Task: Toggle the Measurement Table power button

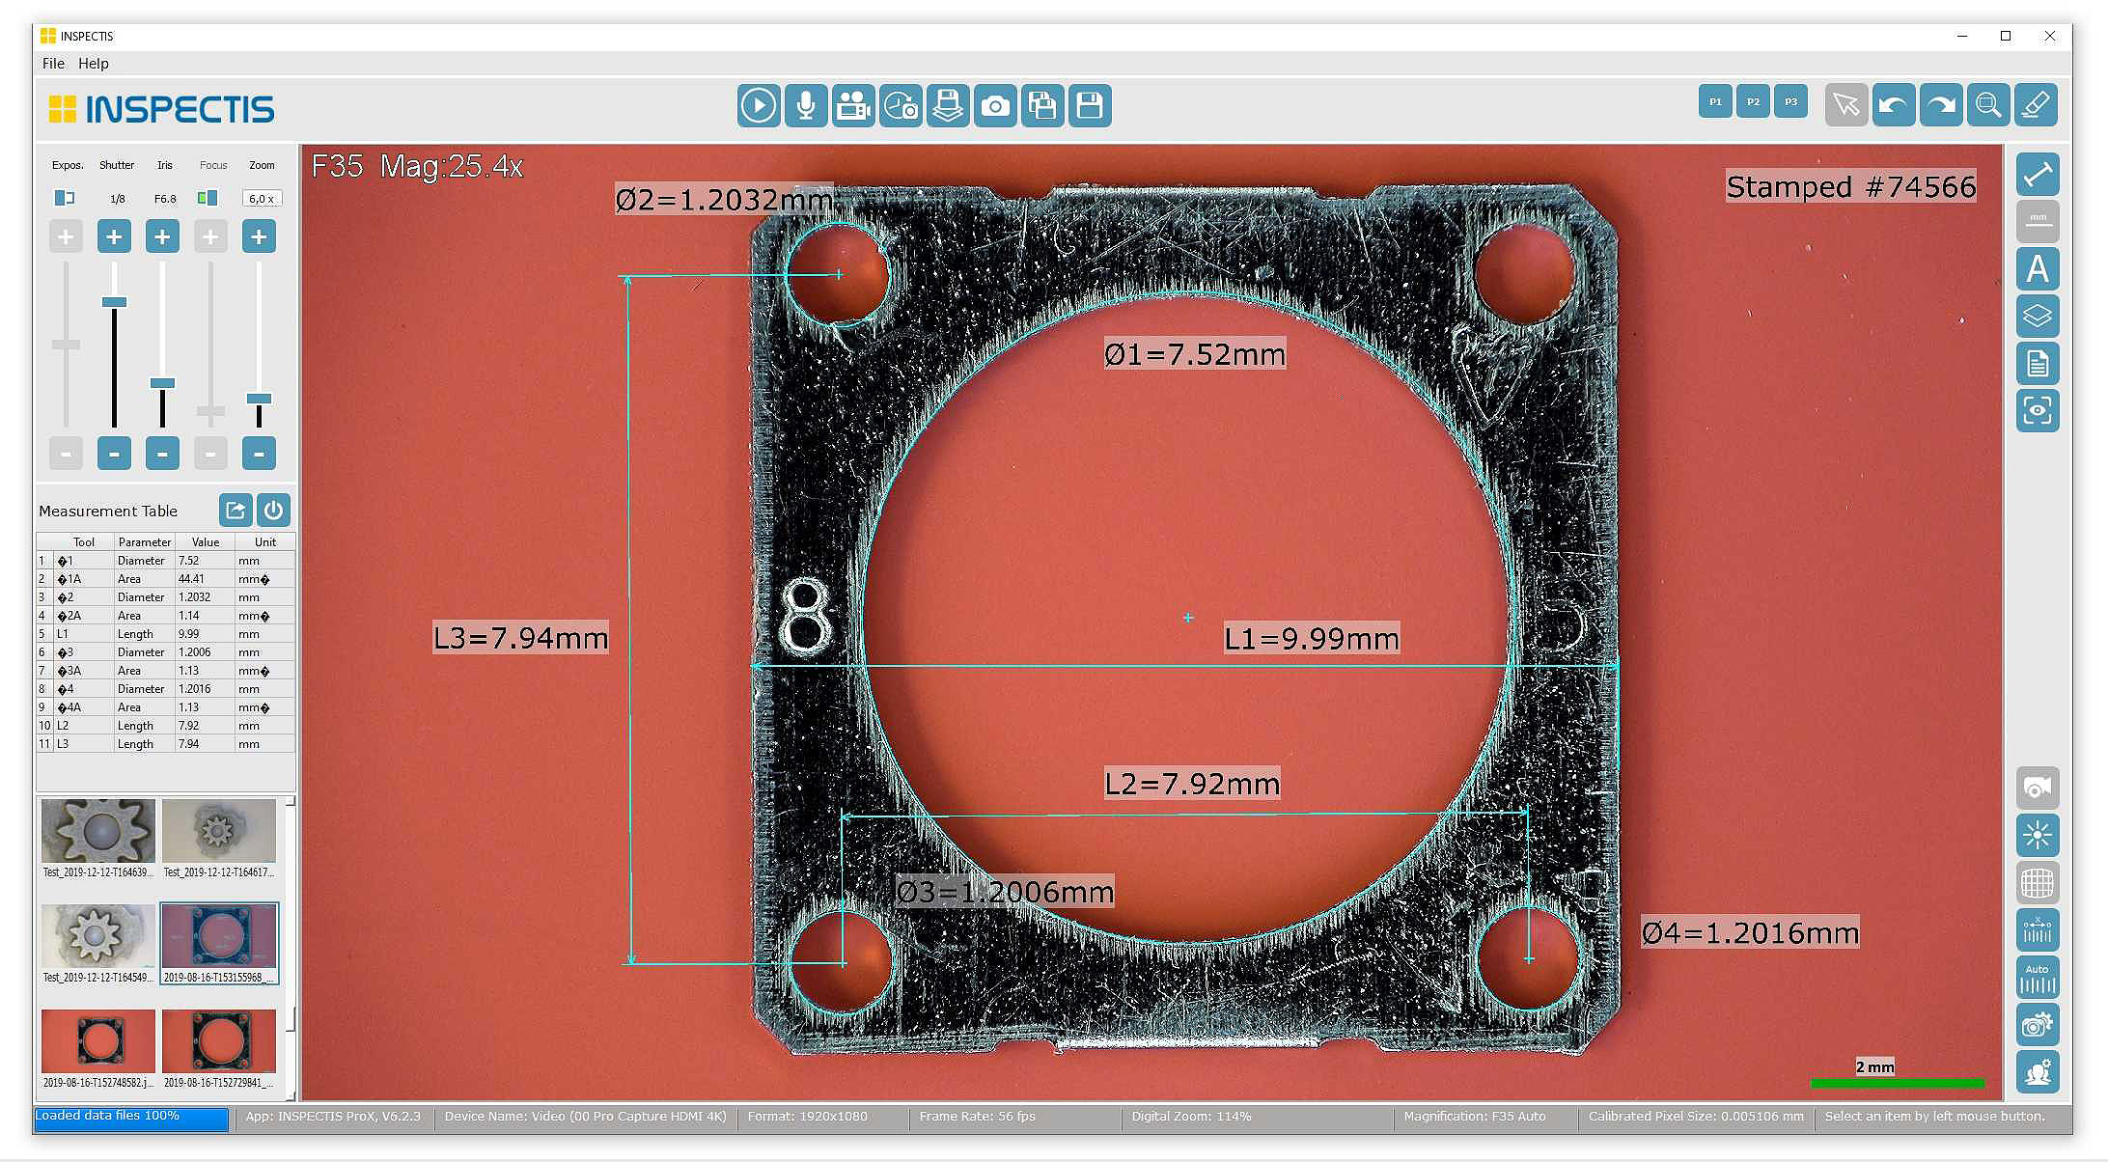Action: click(274, 510)
